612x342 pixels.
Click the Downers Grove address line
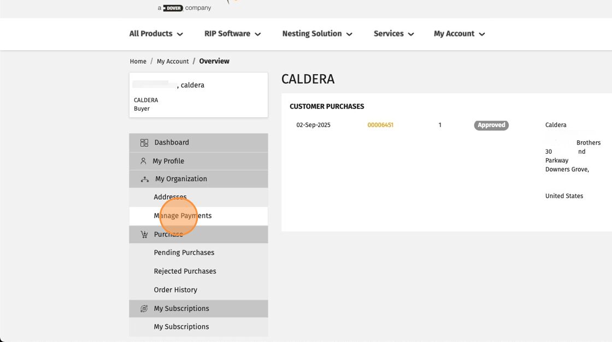pos(567,170)
